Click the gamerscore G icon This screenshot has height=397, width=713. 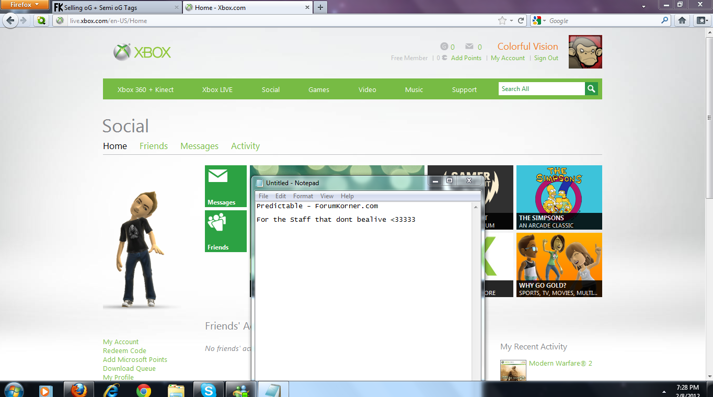pyautogui.click(x=444, y=47)
